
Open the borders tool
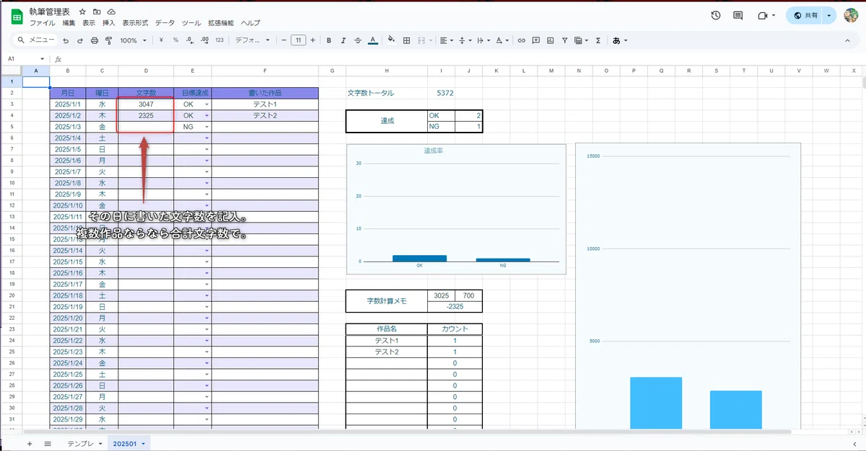point(406,40)
